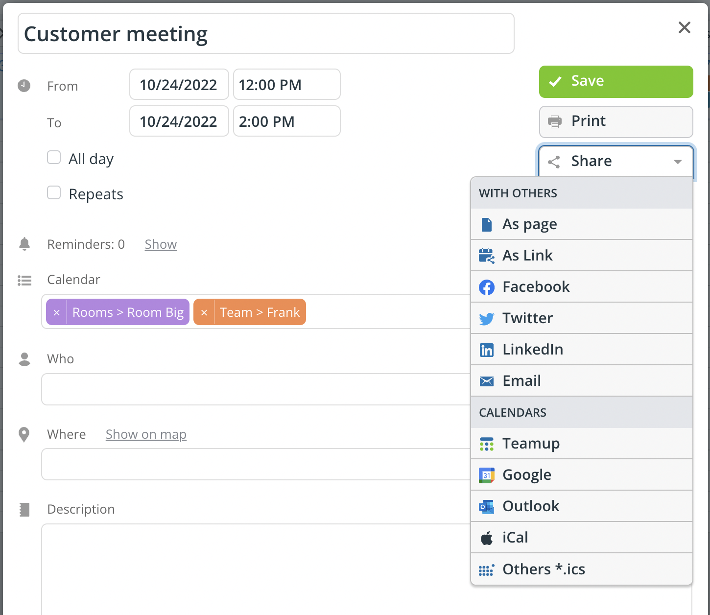Click the iCal apple icon
Viewport: 710px width, 615px height.
[486, 538]
